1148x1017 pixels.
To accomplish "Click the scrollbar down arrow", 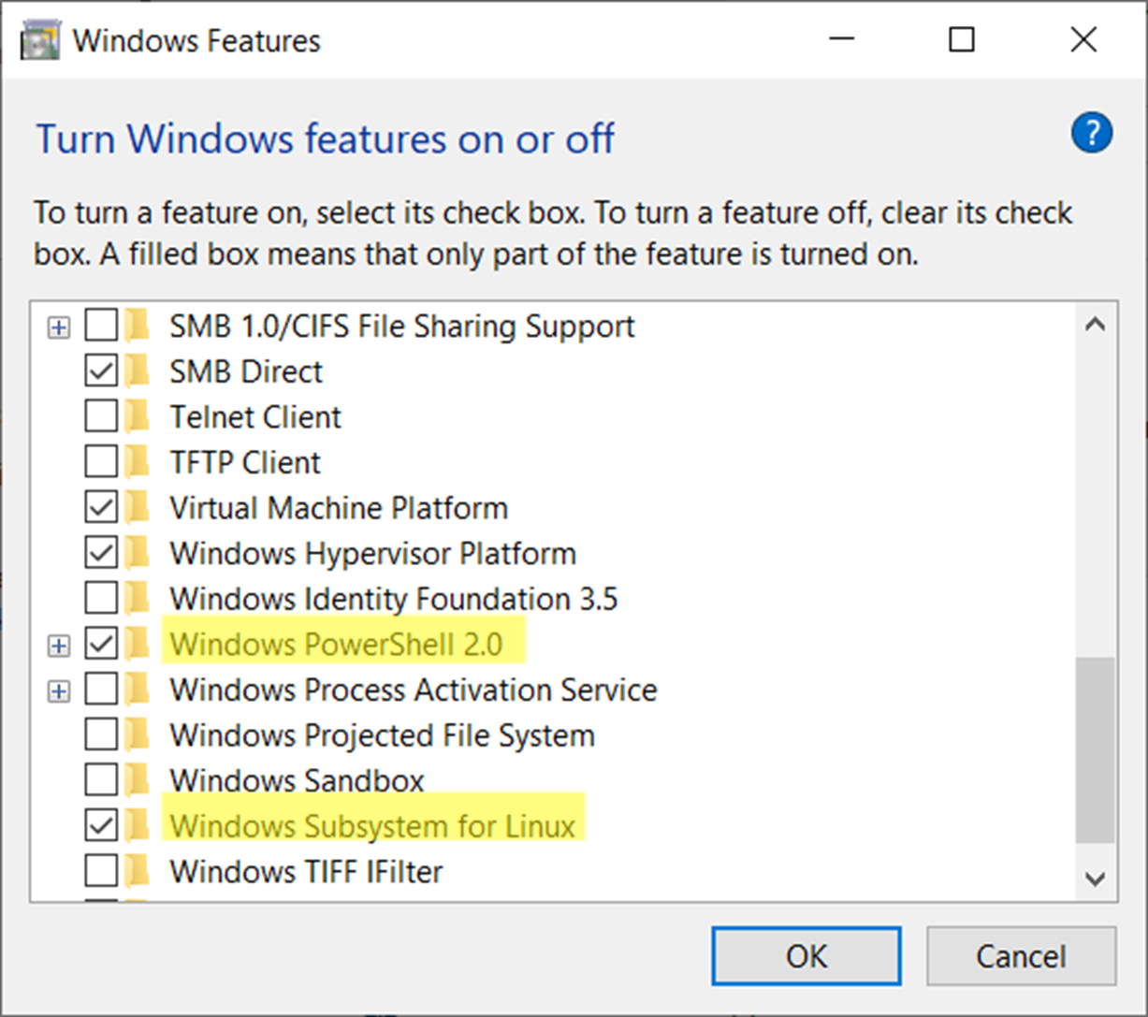I will pos(1095,879).
